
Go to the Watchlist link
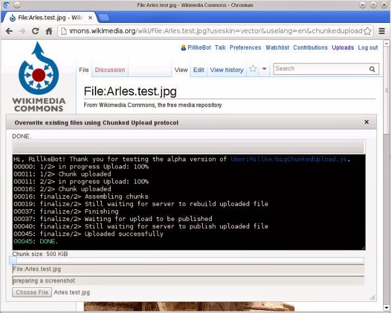pyautogui.click(x=277, y=47)
